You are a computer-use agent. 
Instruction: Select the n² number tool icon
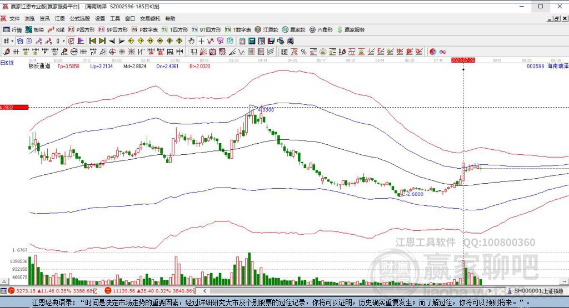click(x=93, y=52)
